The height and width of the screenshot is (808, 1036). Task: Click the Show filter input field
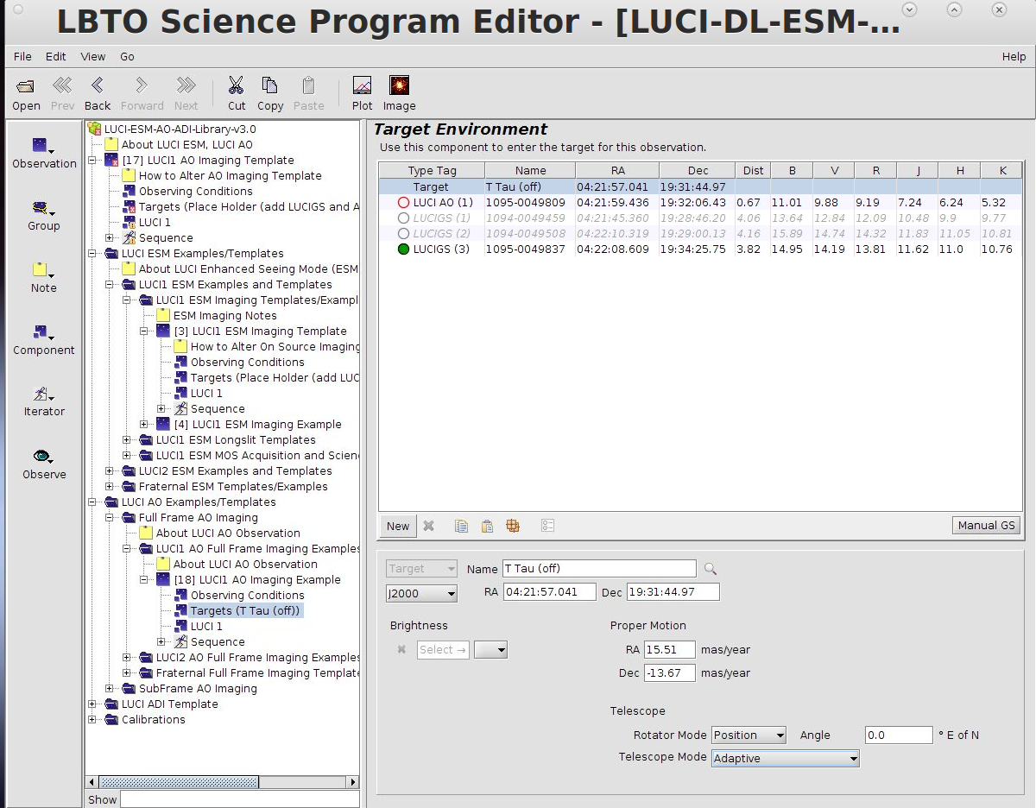pos(239,799)
